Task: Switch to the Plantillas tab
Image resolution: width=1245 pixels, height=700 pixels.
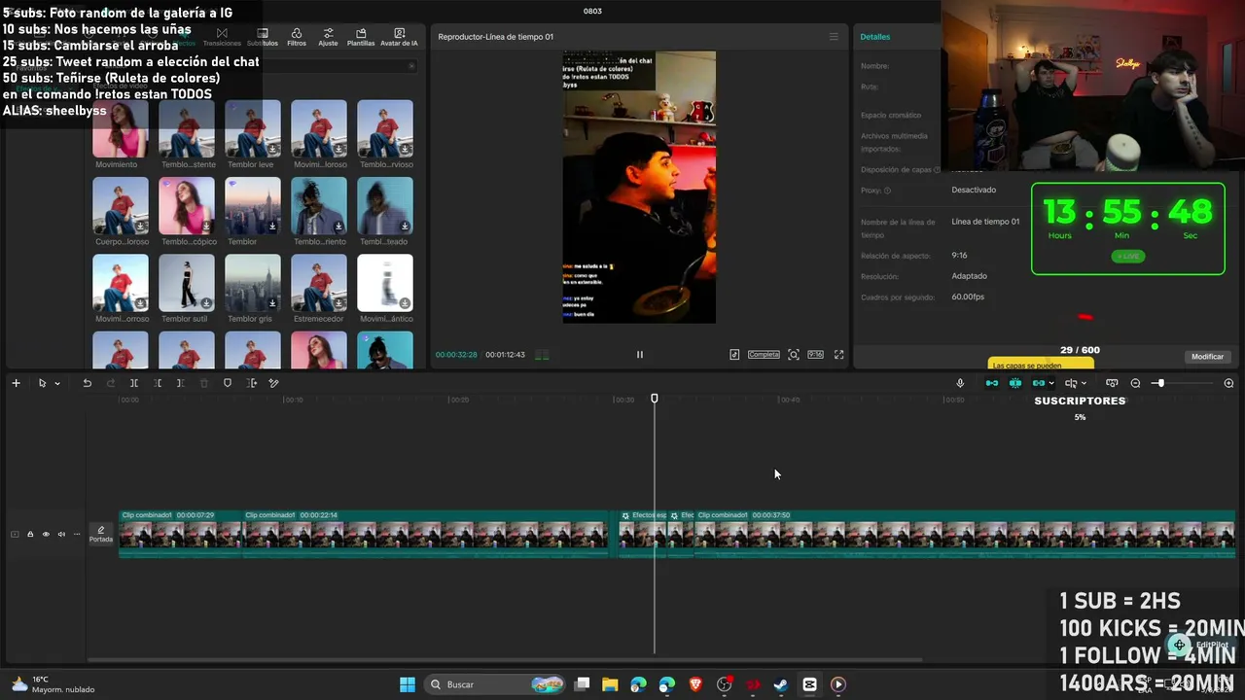Action: click(x=361, y=37)
